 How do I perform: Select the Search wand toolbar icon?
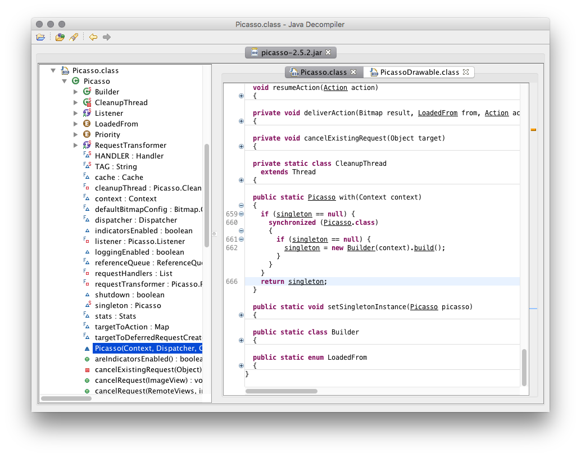tap(74, 37)
